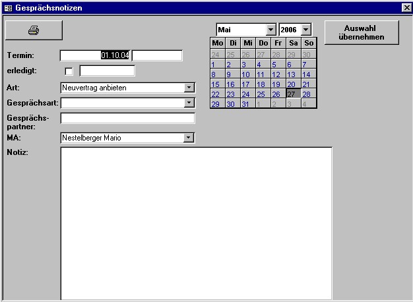This screenshot has height=302, width=413.
Task: Select day 15 in the calendar
Action: (216, 84)
